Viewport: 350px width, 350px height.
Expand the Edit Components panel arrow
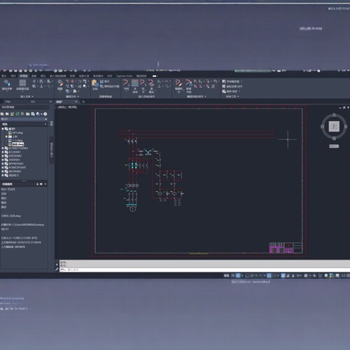pyautogui.click(x=78, y=97)
